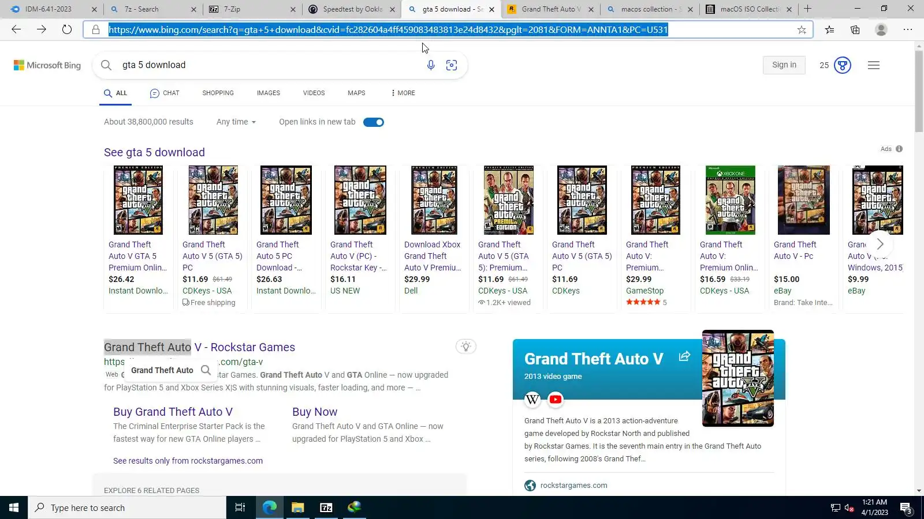Open the $26.42 GTA 5 Premium Online product

click(138, 239)
